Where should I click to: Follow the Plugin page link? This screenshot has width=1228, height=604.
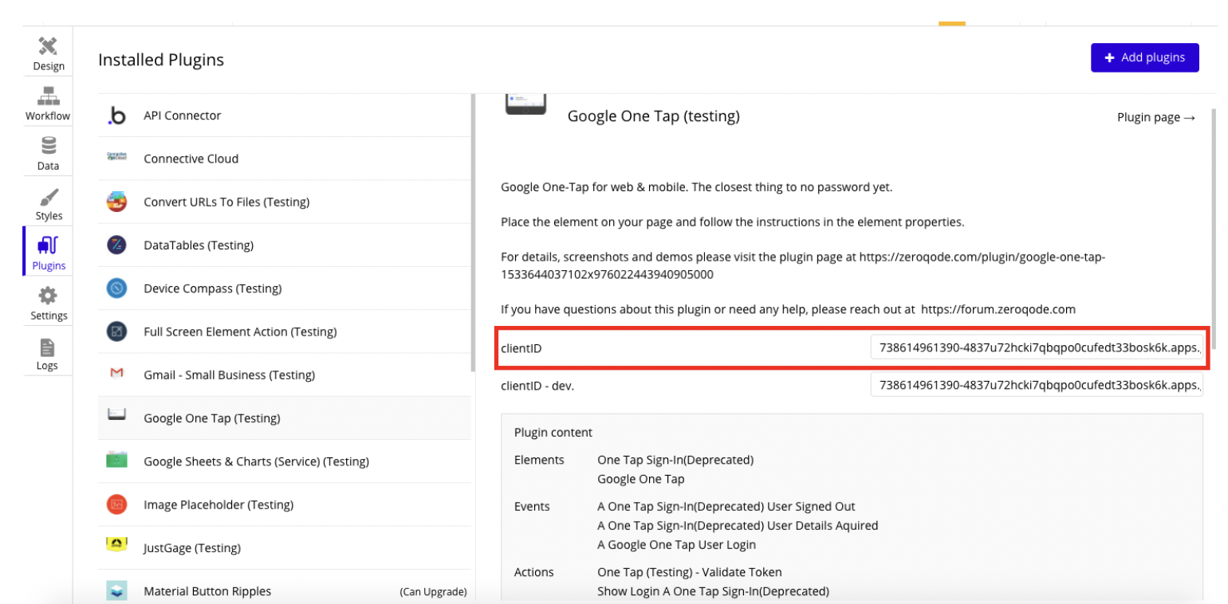[x=1156, y=117]
